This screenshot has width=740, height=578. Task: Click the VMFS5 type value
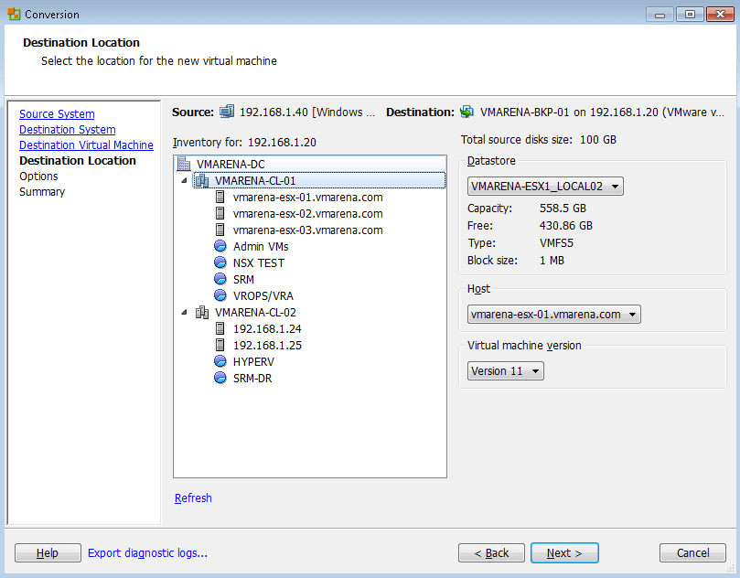(x=556, y=243)
